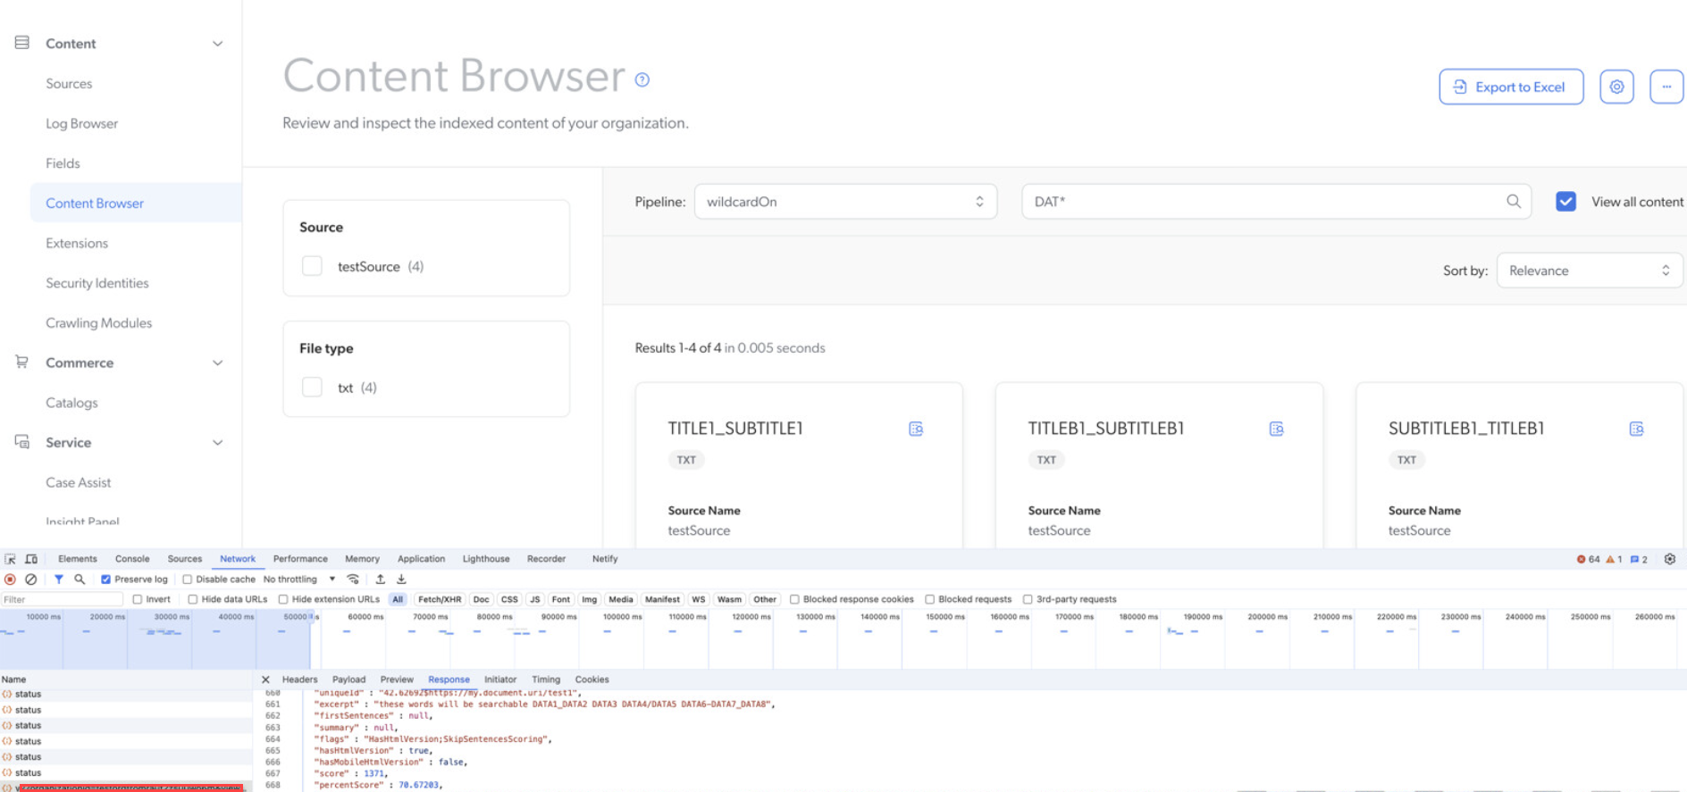Open the Sort by Relevance dropdown
Image resolution: width=1687 pixels, height=792 pixels.
[1589, 271]
